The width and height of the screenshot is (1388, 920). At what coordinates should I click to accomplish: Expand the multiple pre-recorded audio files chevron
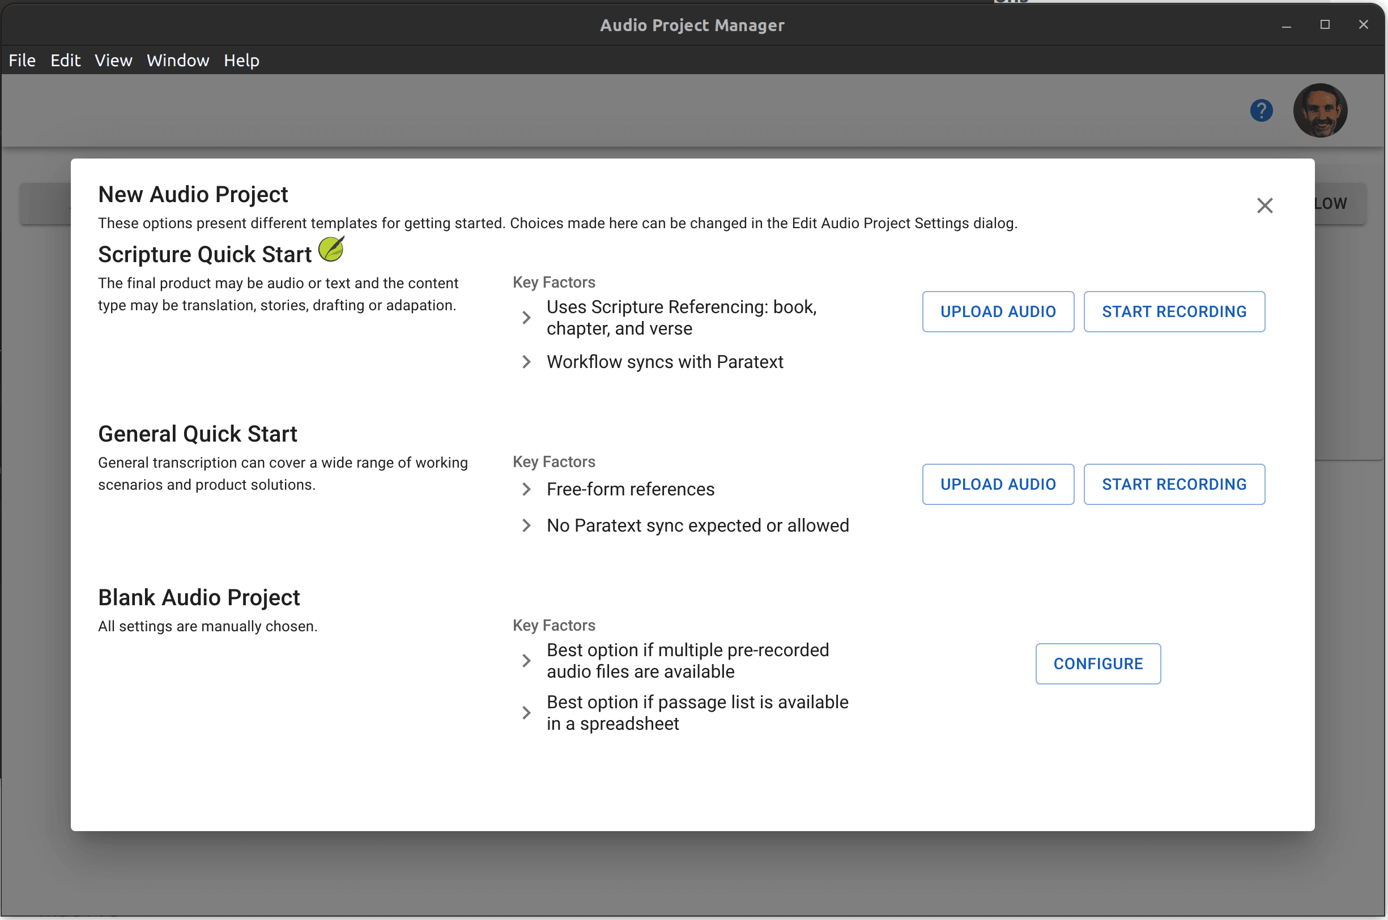click(526, 661)
